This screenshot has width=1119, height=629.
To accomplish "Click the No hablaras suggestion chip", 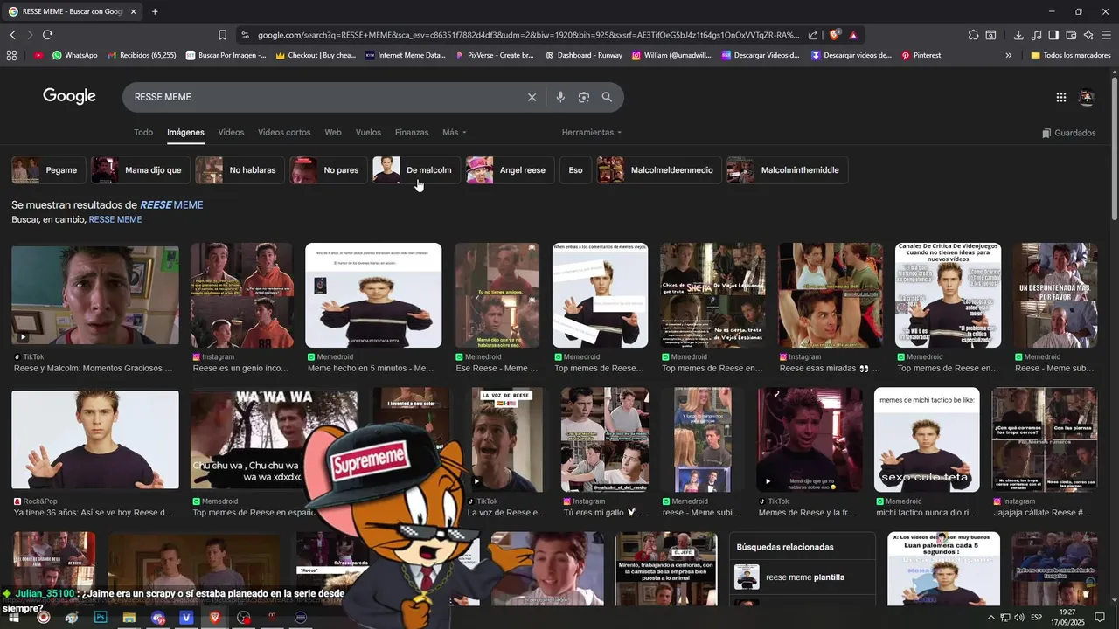I will tap(240, 170).
